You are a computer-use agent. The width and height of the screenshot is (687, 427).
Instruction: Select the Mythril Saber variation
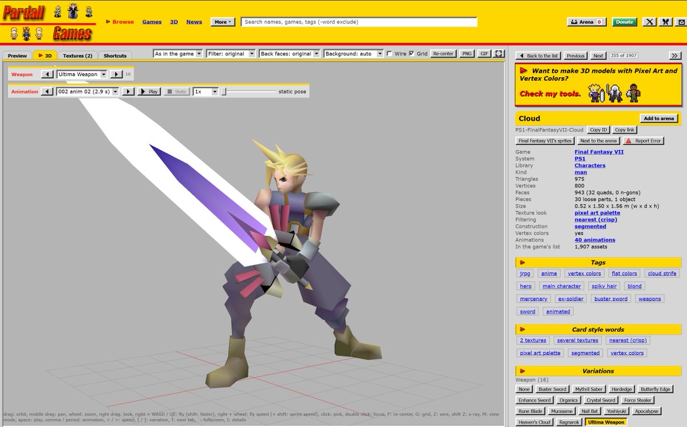click(x=589, y=389)
